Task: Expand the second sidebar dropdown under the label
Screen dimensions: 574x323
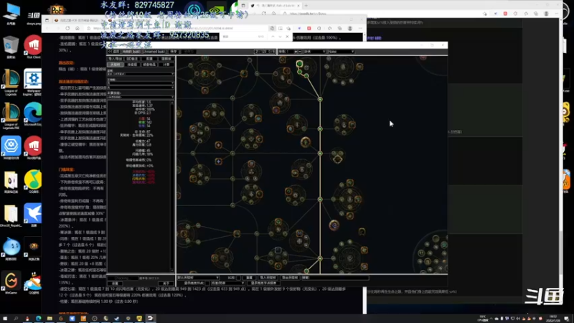Action: tap(141, 83)
